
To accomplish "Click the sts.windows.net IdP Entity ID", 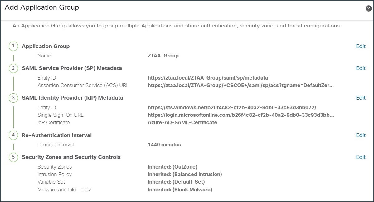I will 232,107.
